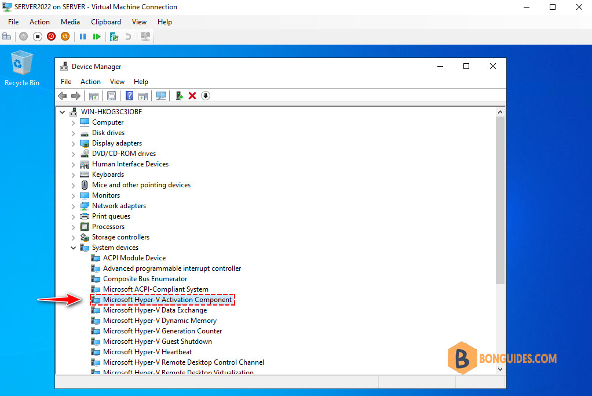Open the Media menu
The width and height of the screenshot is (592, 396).
pyautogui.click(x=70, y=22)
